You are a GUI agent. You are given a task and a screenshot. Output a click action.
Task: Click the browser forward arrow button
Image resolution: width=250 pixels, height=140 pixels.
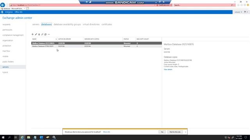[7, 5]
